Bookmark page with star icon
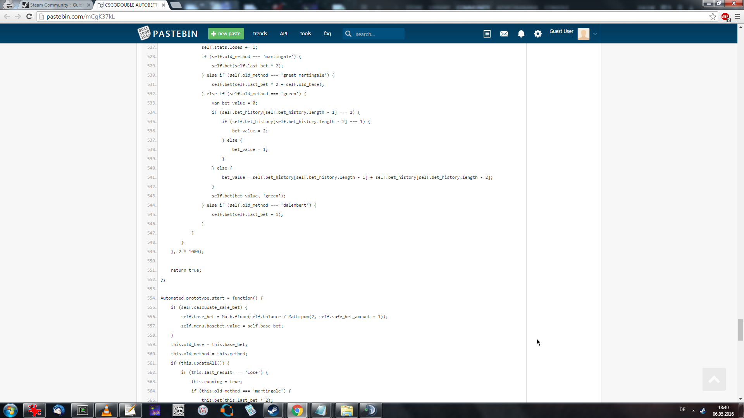This screenshot has width=744, height=418. click(x=713, y=16)
